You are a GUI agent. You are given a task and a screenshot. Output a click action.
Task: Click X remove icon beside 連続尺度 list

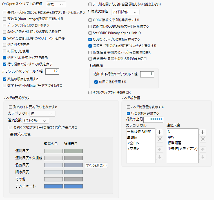tap(203, 139)
